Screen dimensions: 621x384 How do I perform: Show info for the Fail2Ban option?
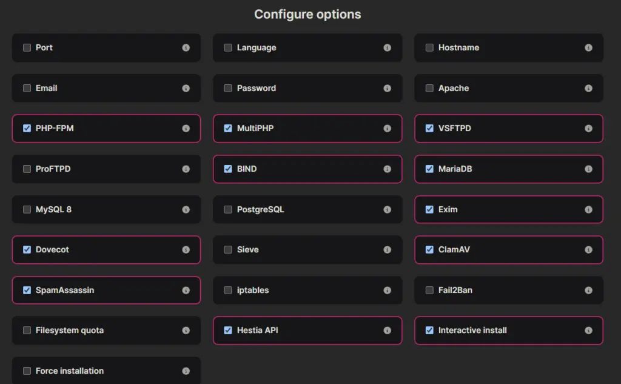pyautogui.click(x=588, y=290)
